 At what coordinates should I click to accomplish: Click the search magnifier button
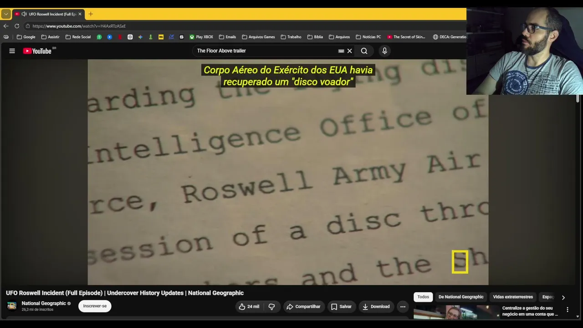pos(364,51)
